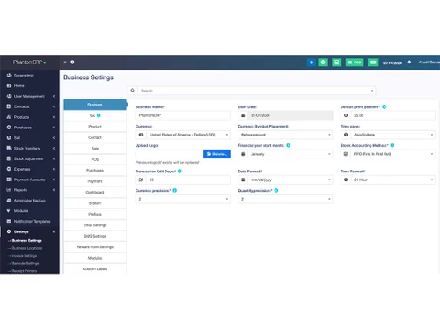Screen dimensions: 440x330
Task: Switch to the POS settings tab
Action: [x=95, y=159]
